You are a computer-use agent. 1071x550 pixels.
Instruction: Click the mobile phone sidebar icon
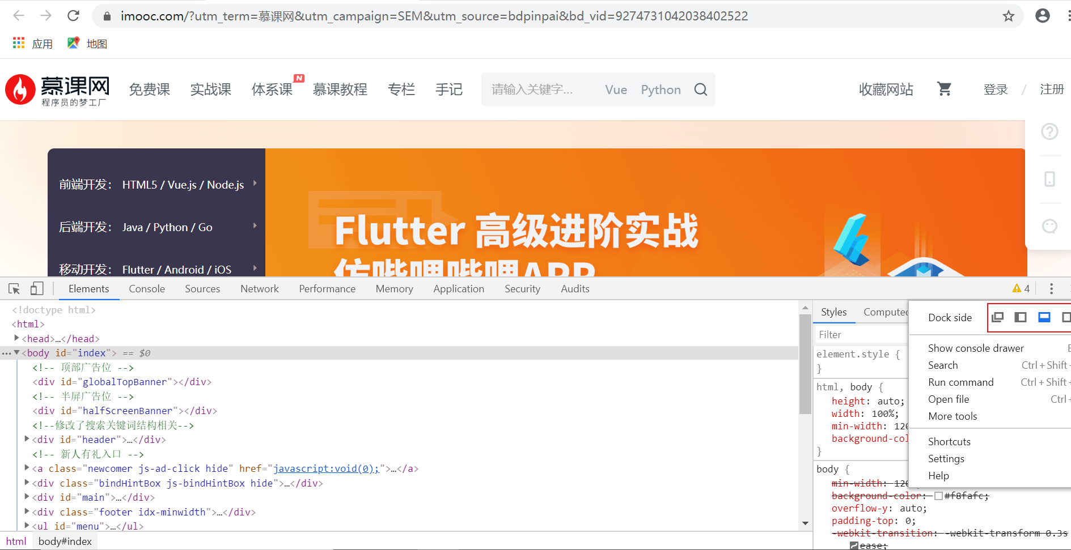tap(1049, 179)
